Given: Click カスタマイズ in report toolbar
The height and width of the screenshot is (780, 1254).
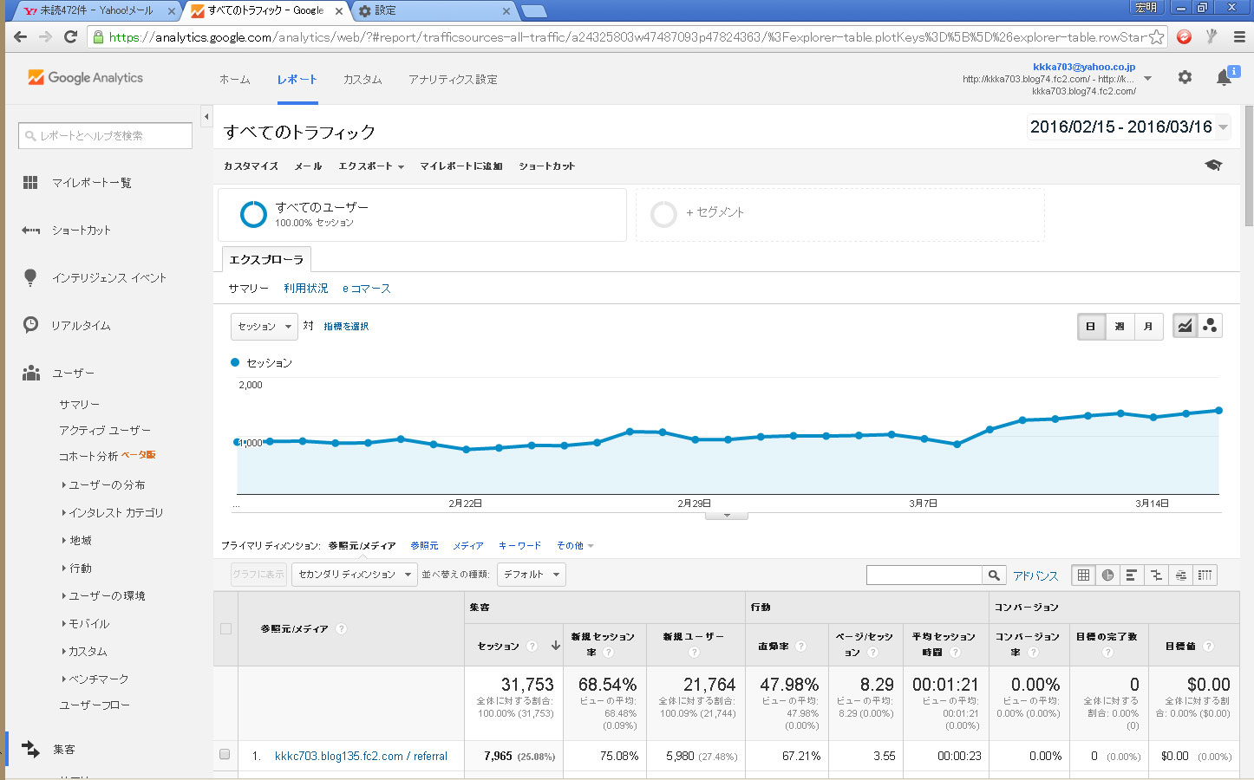Looking at the screenshot, I should click(251, 166).
